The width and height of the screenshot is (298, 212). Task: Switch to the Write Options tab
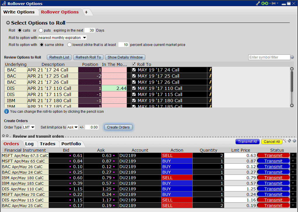point(19,12)
